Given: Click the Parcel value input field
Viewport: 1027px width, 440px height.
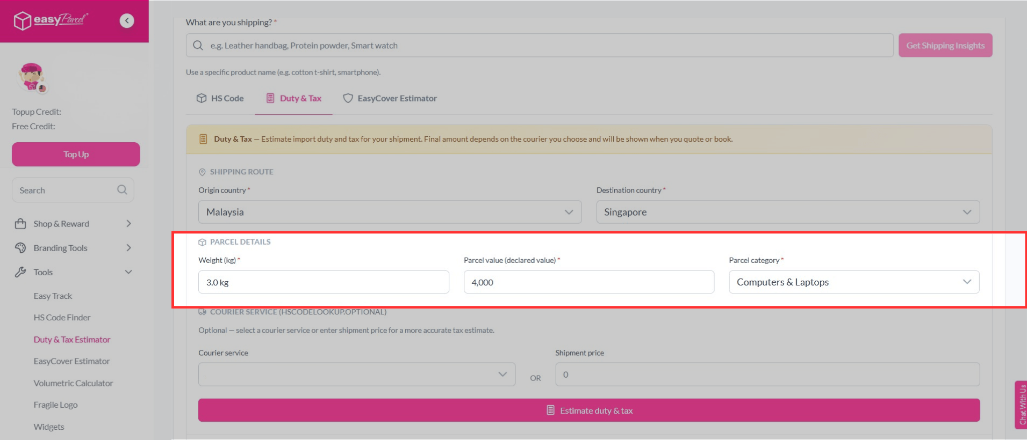Looking at the screenshot, I should pos(588,282).
